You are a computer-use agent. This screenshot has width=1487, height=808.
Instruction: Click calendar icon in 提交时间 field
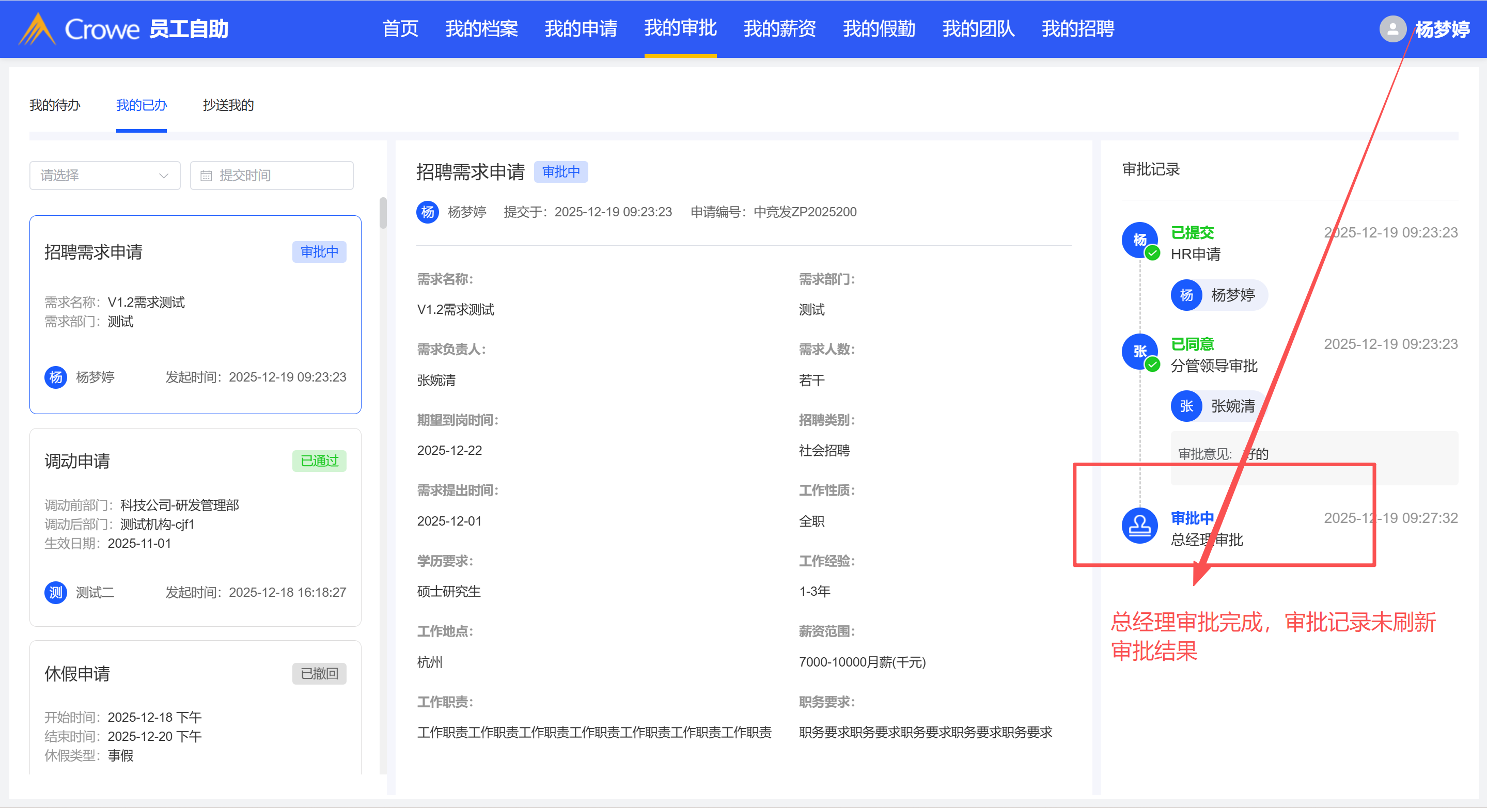pos(206,176)
